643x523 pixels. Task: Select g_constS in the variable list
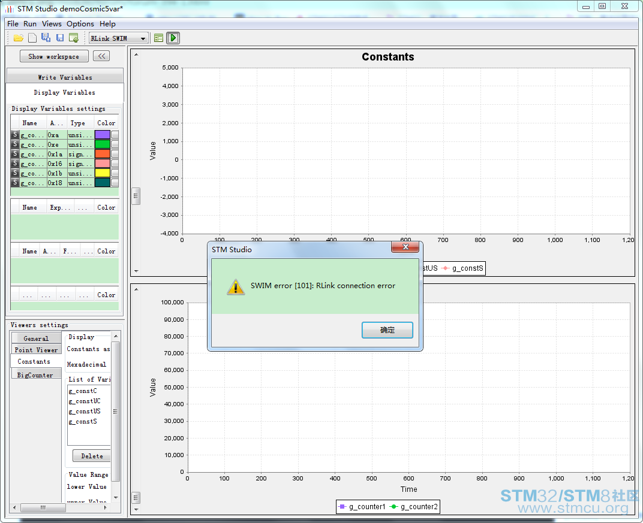[x=83, y=421]
